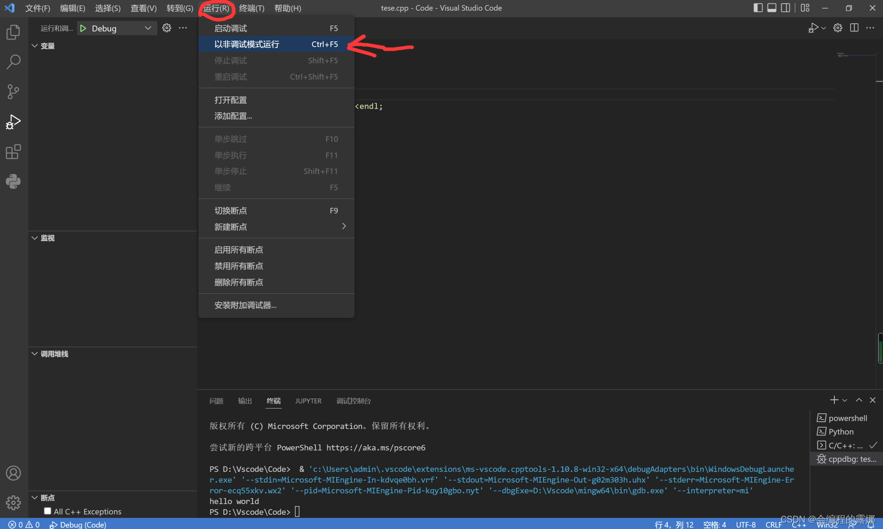Click the green Start Debugging play icon
Viewport: 883px width, 529px height.
point(83,29)
